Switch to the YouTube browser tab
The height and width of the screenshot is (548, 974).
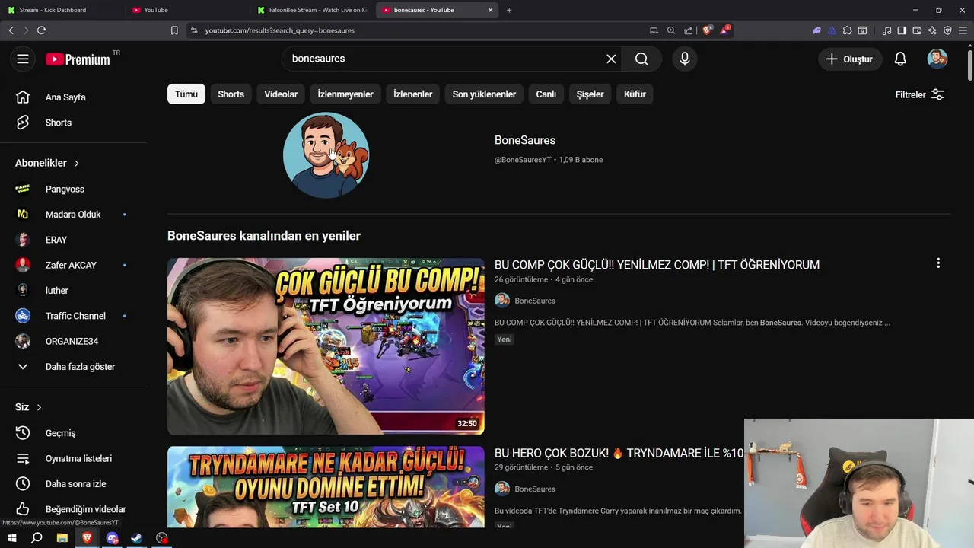tap(186, 10)
